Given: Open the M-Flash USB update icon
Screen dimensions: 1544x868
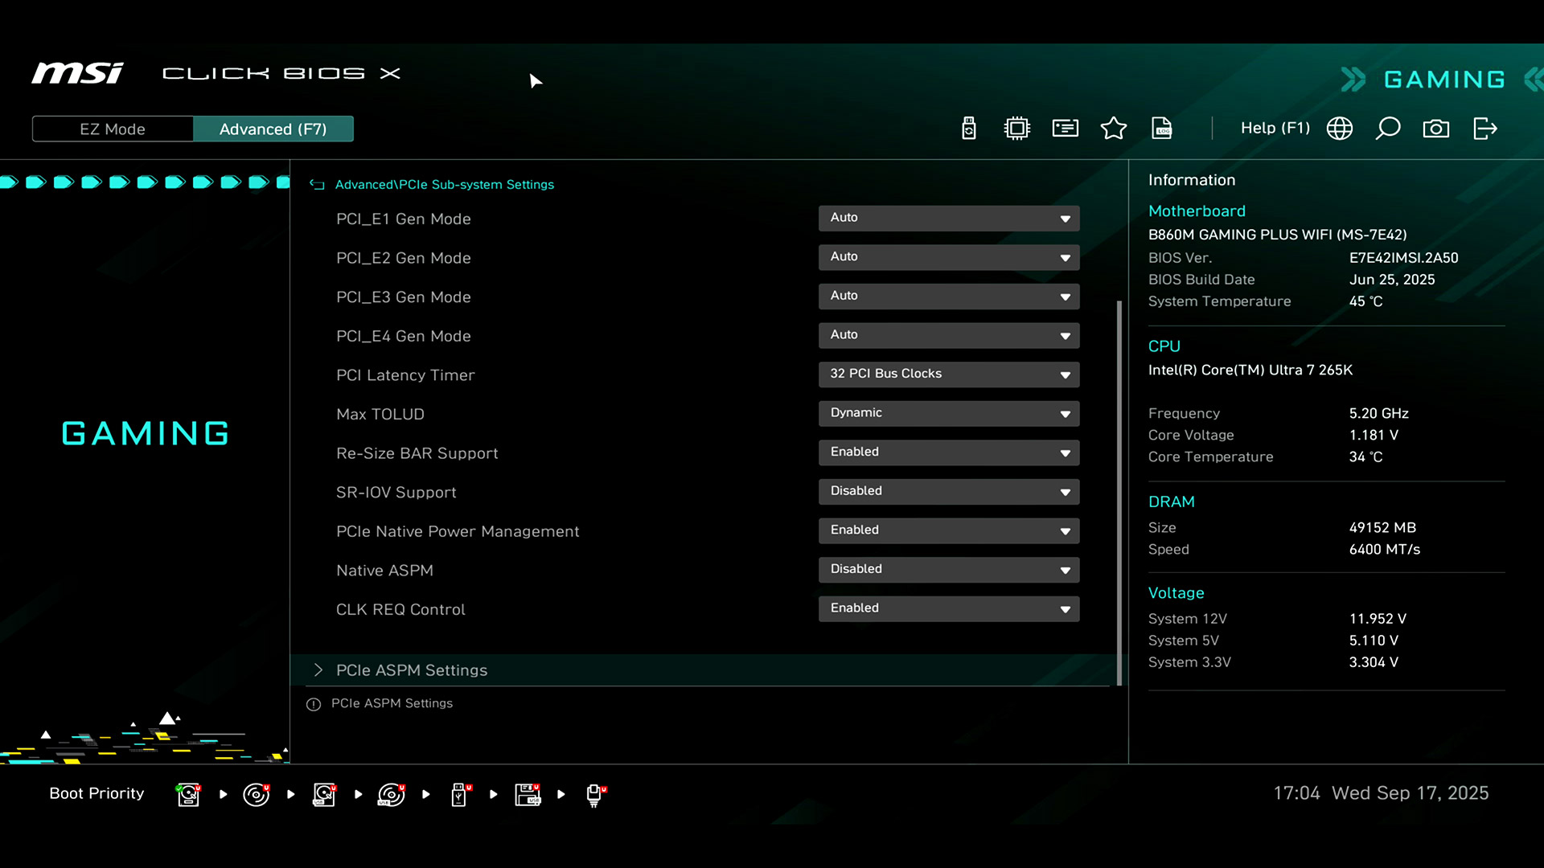Looking at the screenshot, I should pos(969,129).
